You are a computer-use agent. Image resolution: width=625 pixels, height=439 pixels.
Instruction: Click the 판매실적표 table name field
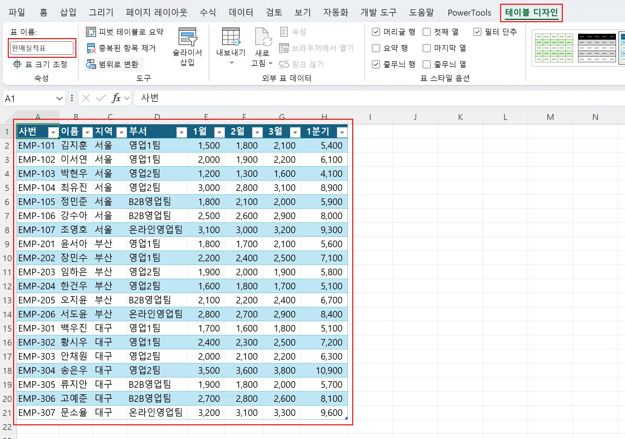coord(41,48)
